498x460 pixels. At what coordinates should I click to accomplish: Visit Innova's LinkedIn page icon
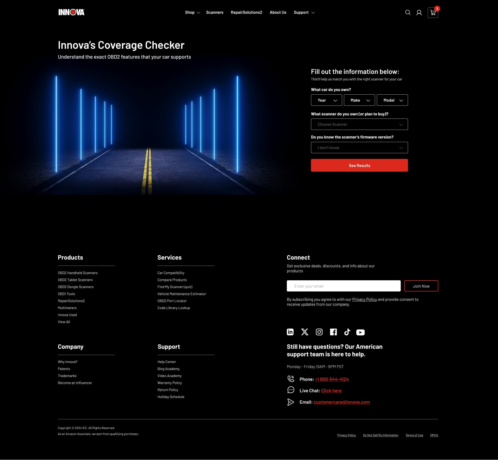(290, 332)
